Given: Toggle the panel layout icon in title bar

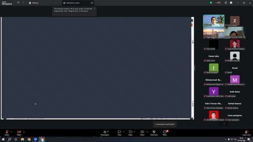Looking at the screenshot, I should pyautogui.click(x=231, y=3).
